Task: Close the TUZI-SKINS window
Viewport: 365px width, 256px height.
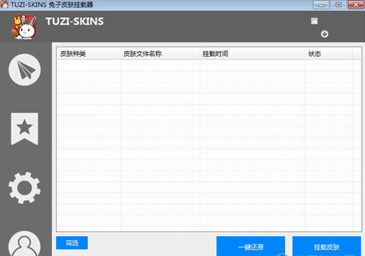Action: tap(355, 4)
